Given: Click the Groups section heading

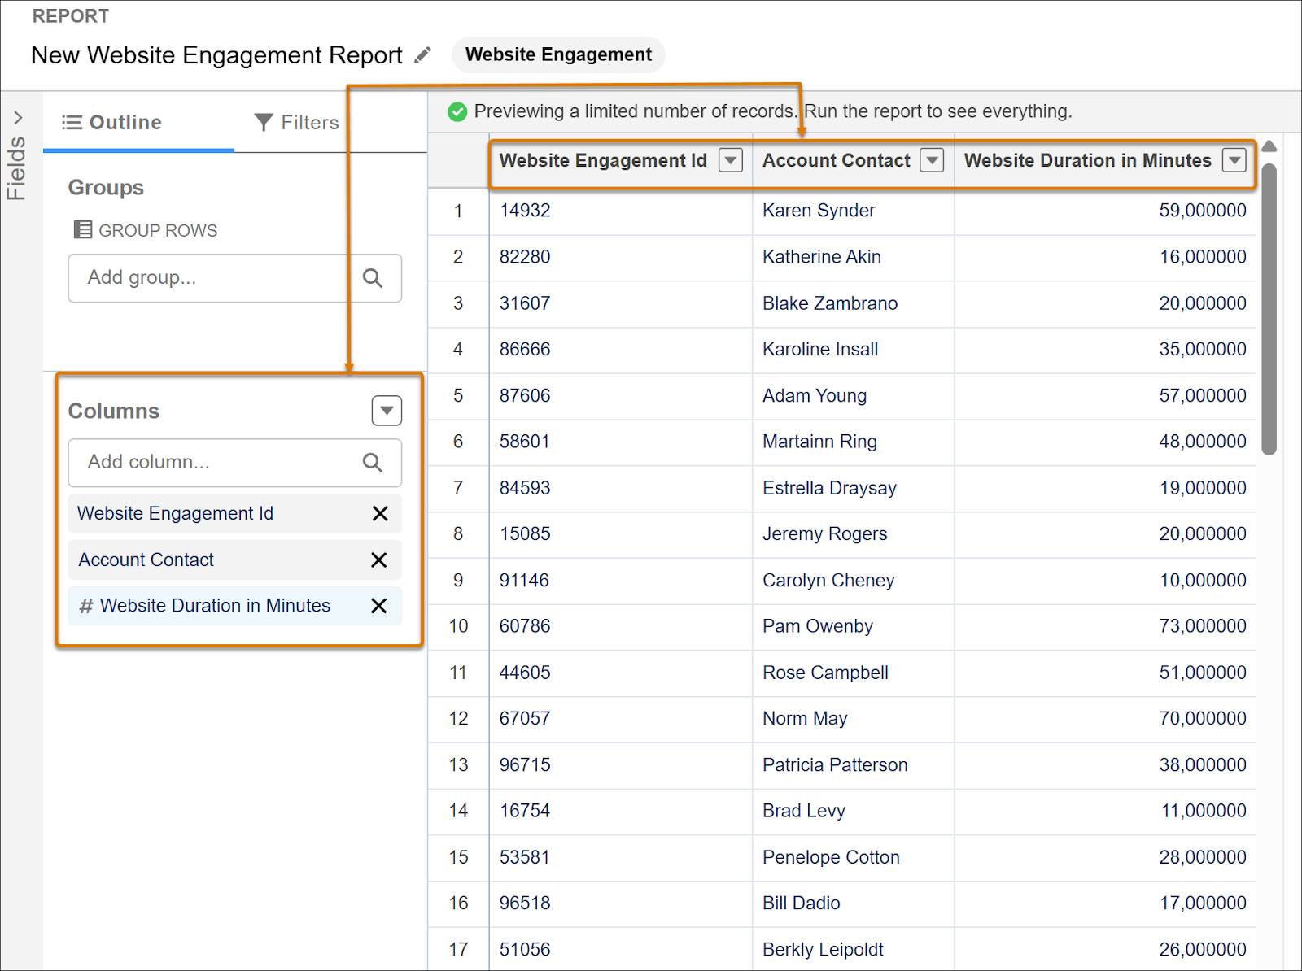Looking at the screenshot, I should coord(106,188).
